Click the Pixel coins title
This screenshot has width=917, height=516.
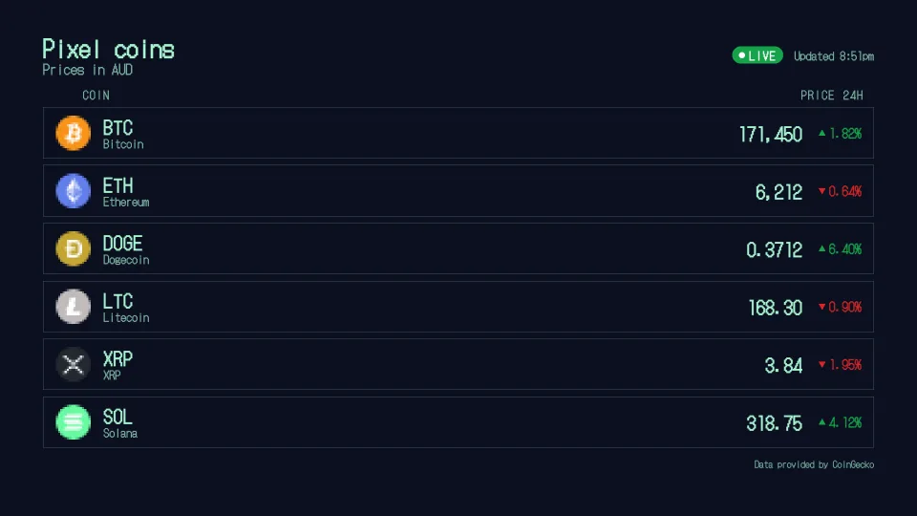[x=108, y=49]
